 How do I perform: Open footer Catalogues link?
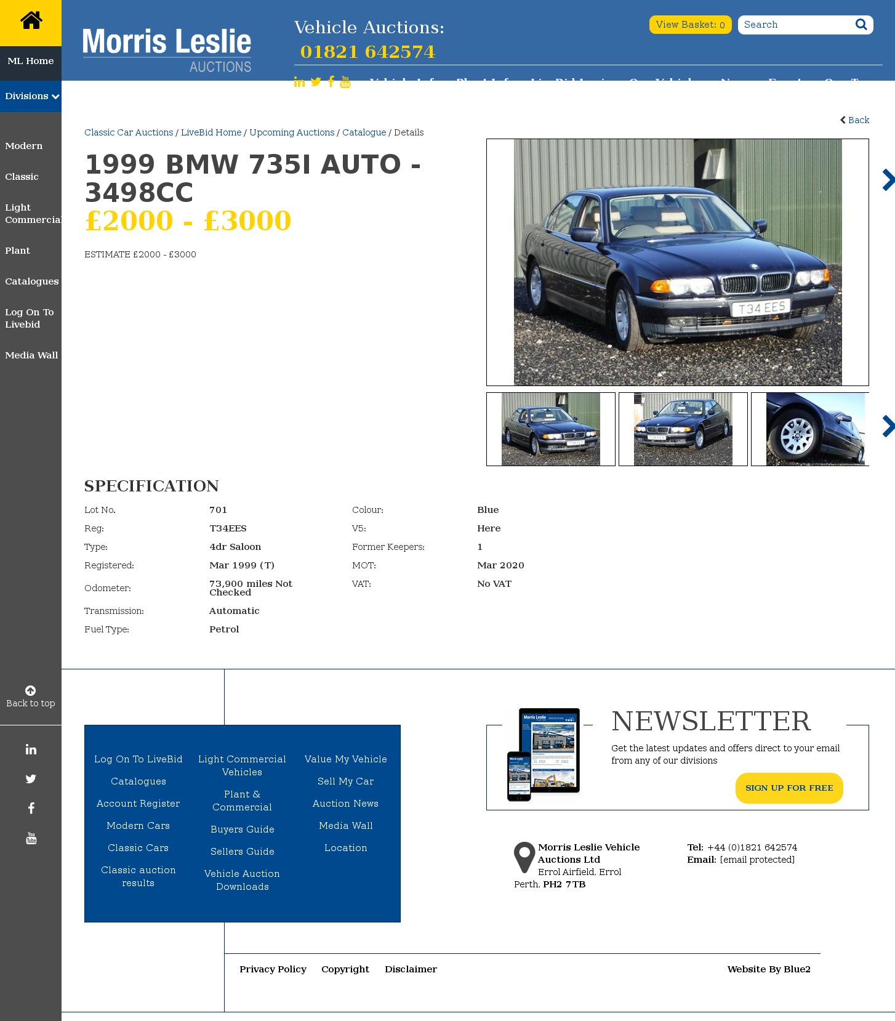[138, 781]
